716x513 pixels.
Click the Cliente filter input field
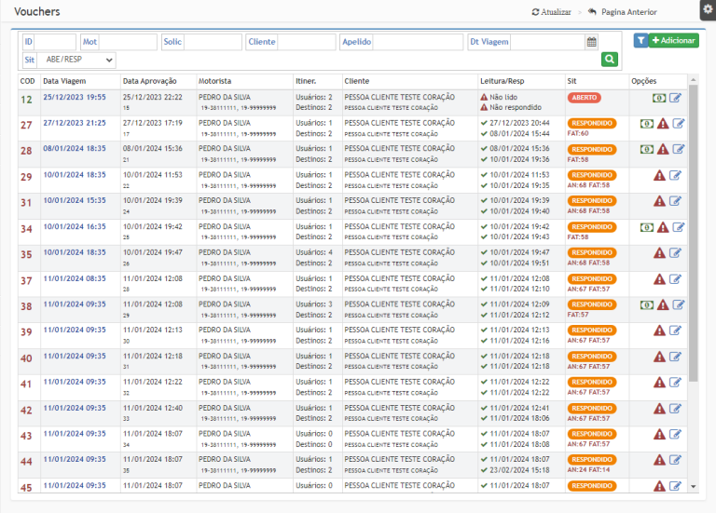[306, 42]
